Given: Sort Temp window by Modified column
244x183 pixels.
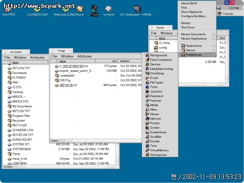Looking at the screenshot, I should [x=130, y=61].
